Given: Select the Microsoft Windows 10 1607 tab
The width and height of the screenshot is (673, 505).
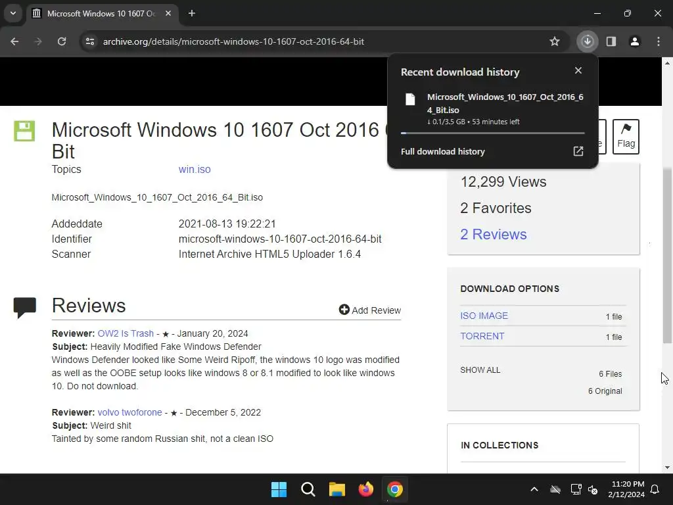Looking at the screenshot, I should pyautogui.click(x=102, y=13).
